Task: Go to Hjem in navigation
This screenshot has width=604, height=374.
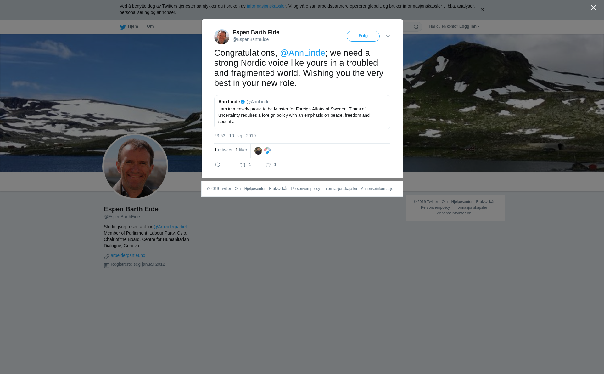Action: coord(133,26)
